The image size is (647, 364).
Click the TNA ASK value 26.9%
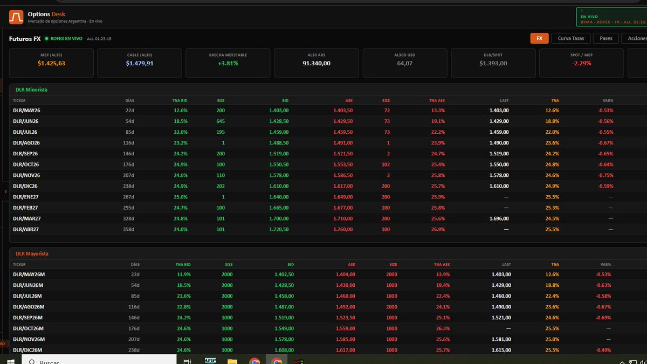coord(438,229)
